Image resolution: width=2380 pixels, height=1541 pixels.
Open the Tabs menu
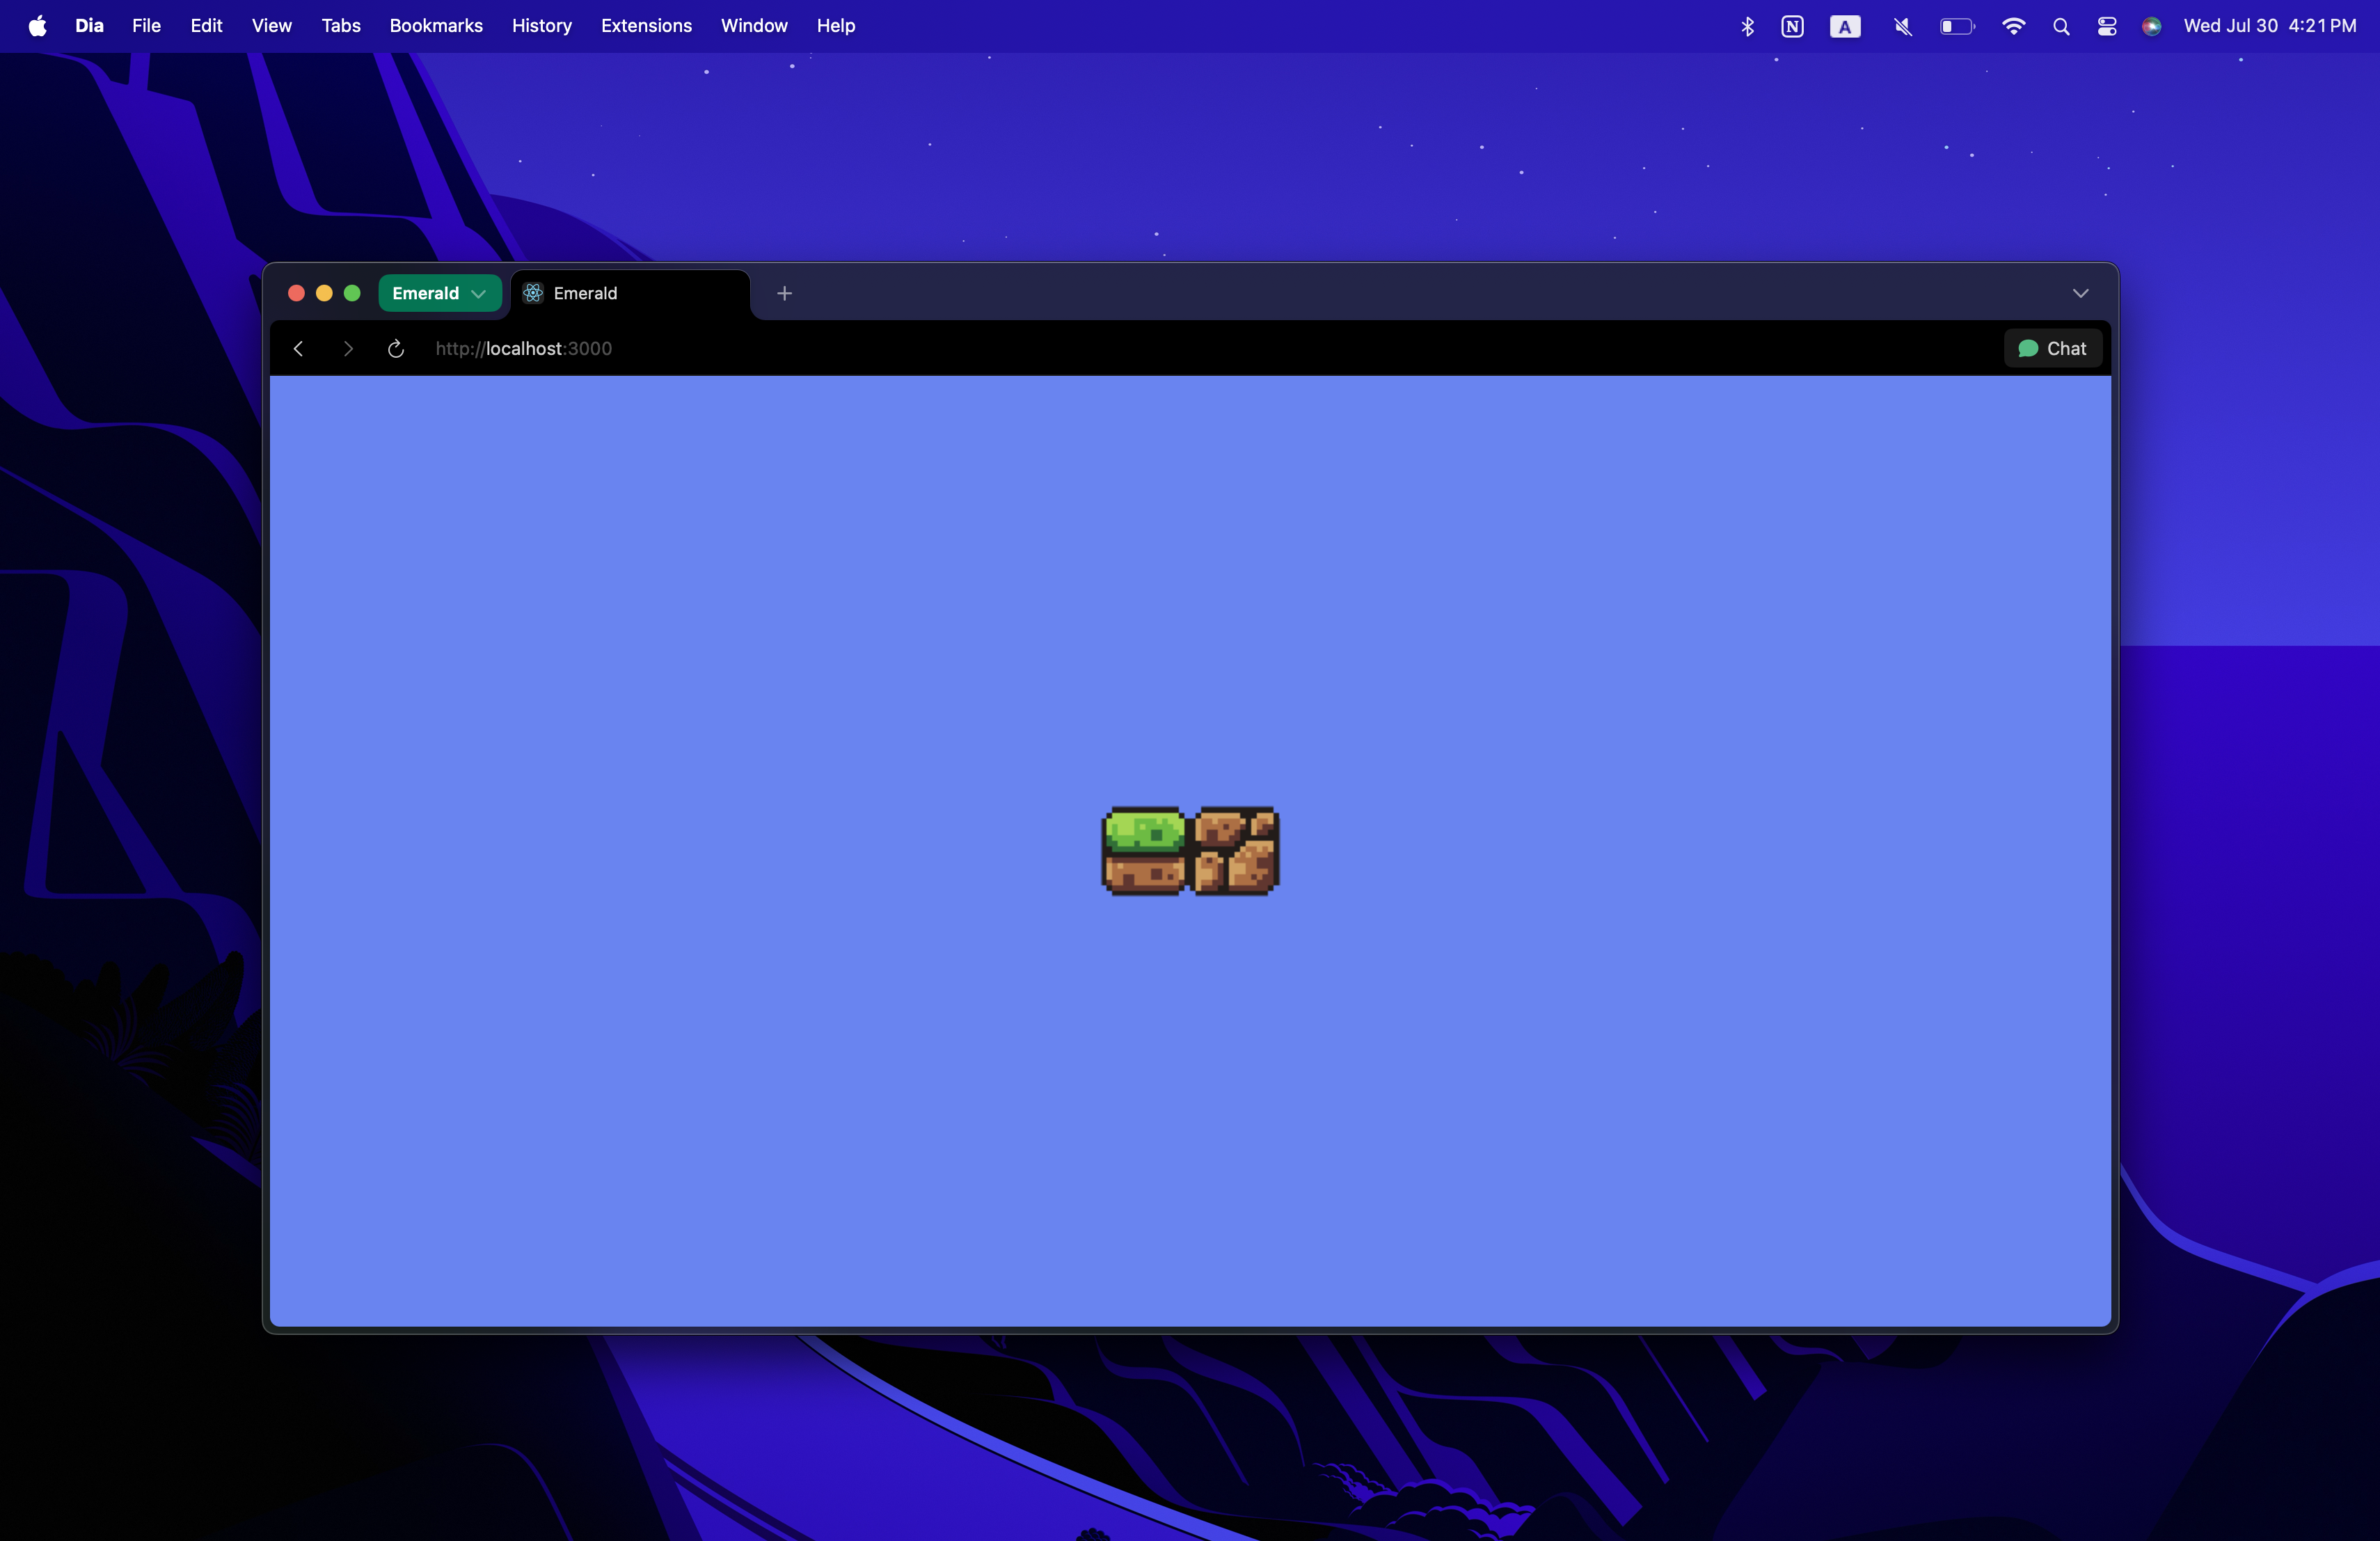(x=341, y=26)
